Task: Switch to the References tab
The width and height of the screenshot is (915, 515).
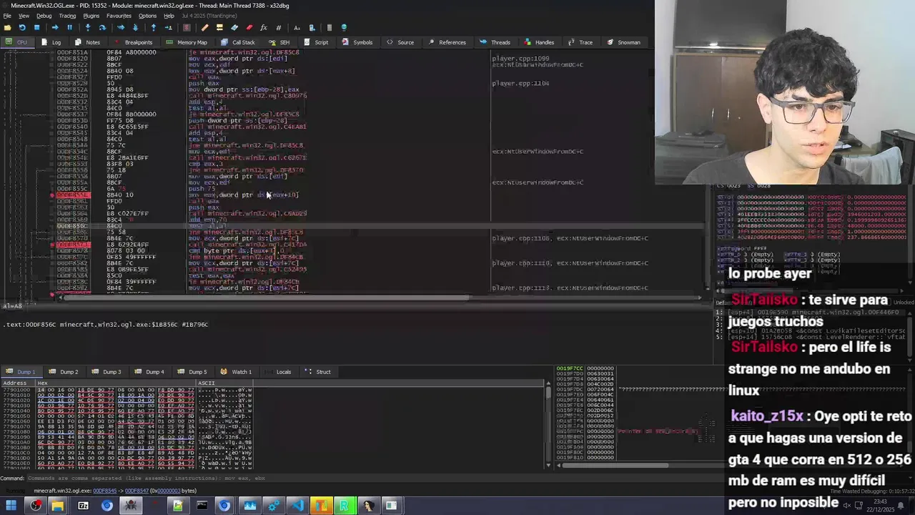Action: coord(447,42)
